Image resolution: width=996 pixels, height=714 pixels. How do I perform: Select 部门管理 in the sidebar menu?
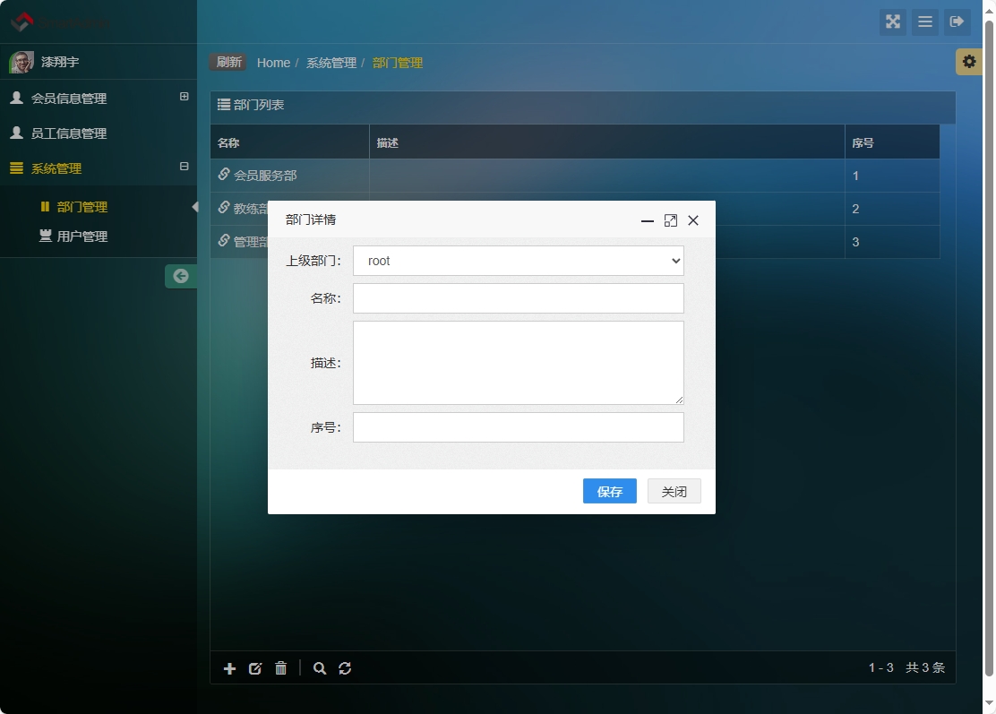pos(83,207)
